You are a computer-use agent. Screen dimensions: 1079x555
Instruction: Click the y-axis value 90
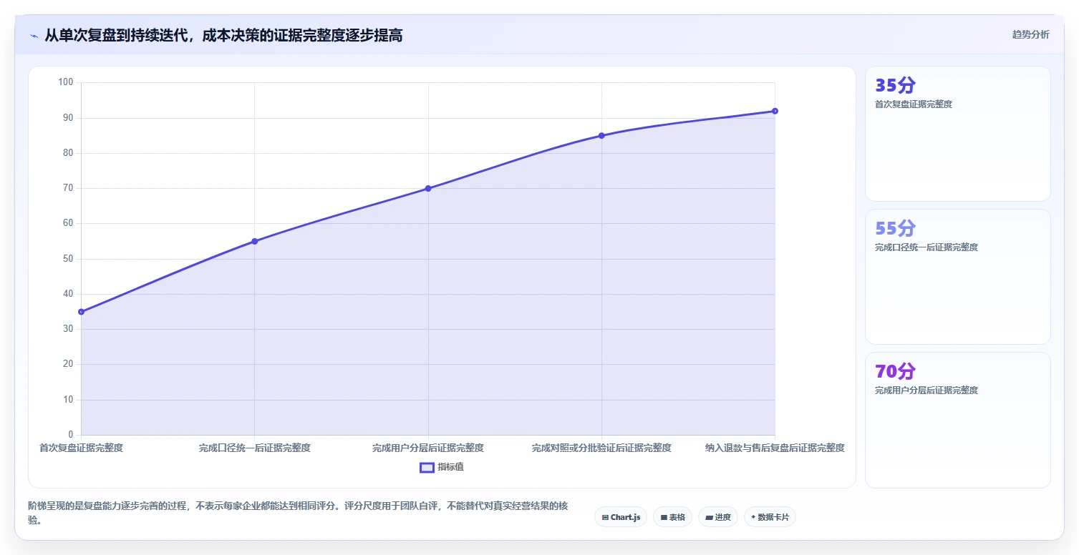[68, 117]
